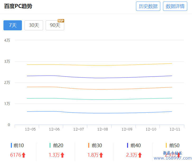
Task: Click the orange 前30 trend line
Action: (x=99, y=89)
